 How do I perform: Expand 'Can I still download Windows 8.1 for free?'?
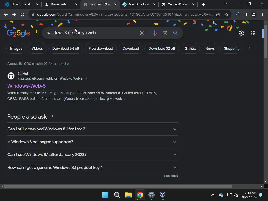point(93,129)
